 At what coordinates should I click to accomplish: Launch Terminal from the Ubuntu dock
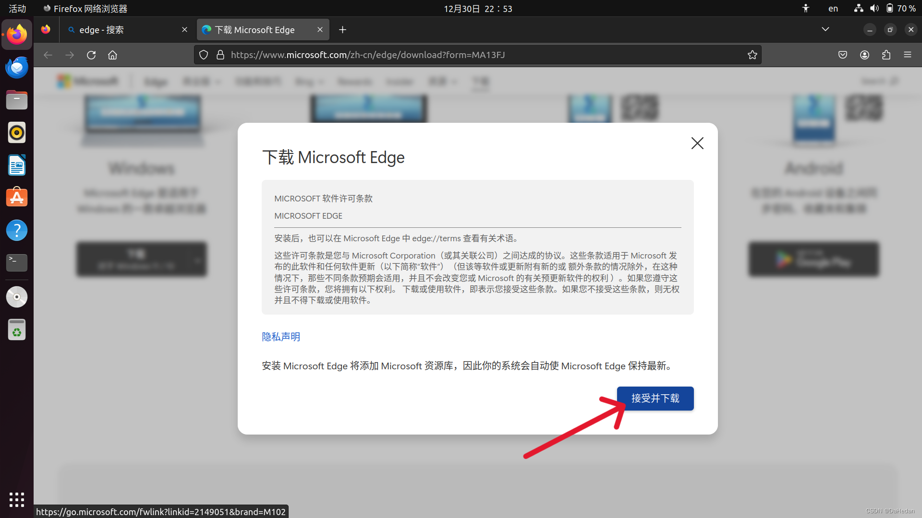17,263
